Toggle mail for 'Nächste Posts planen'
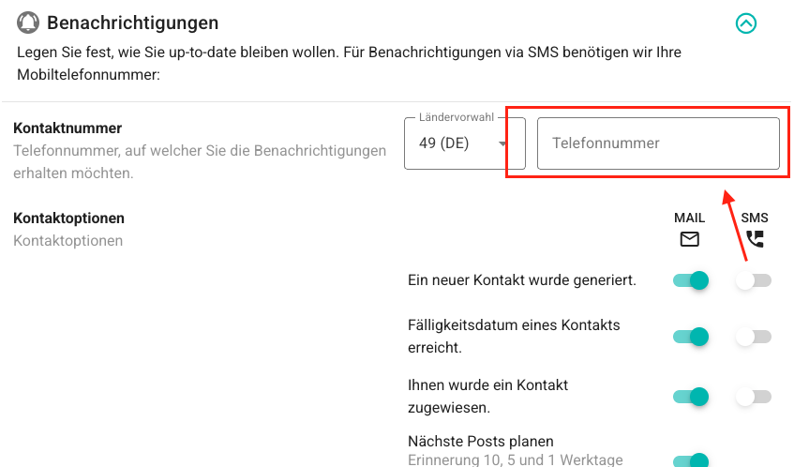The image size is (794, 467). pos(691,460)
